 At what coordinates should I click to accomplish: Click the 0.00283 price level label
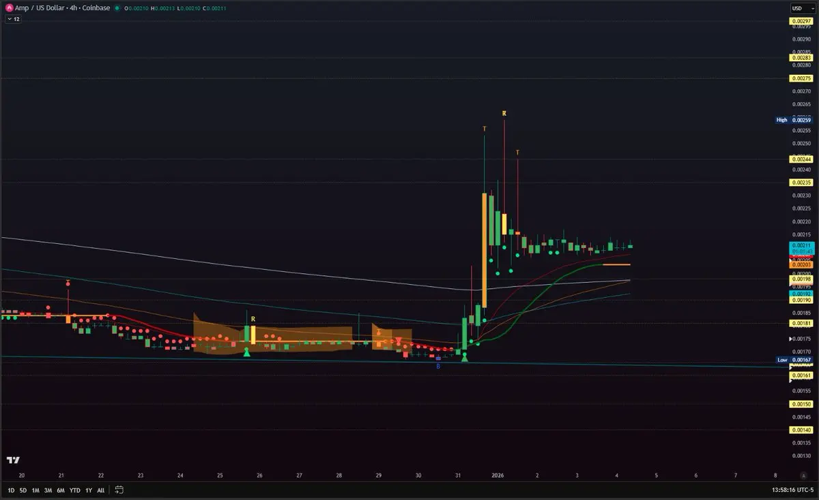click(801, 58)
